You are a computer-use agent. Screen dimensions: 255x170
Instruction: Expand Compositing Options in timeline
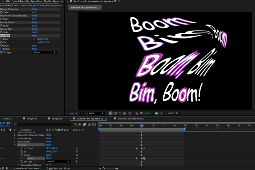18,165
